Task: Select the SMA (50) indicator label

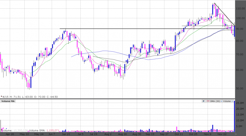Action: [215, 101]
